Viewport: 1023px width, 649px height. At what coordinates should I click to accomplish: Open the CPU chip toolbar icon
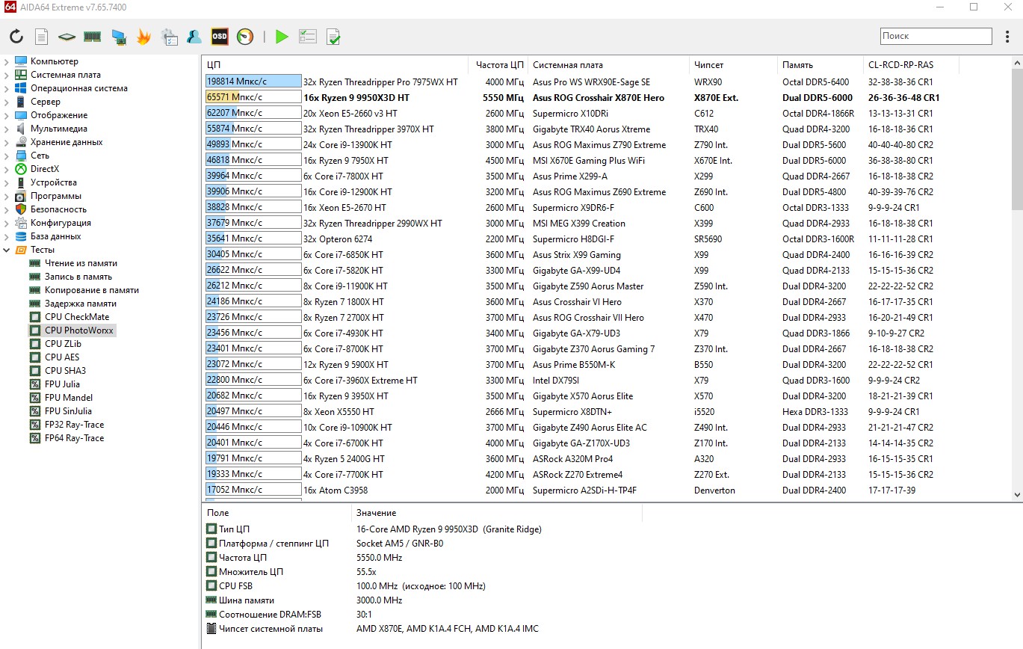[x=67, y=36]
